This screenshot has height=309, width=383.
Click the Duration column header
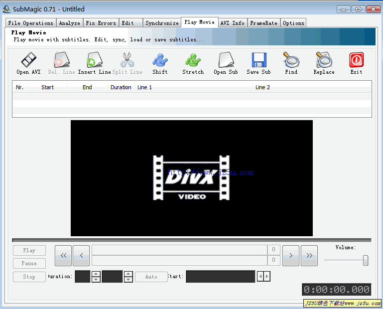point(121,87)
